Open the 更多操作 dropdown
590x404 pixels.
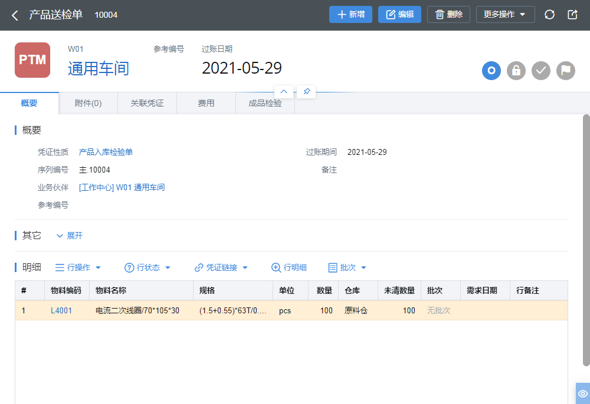[506, 15]
